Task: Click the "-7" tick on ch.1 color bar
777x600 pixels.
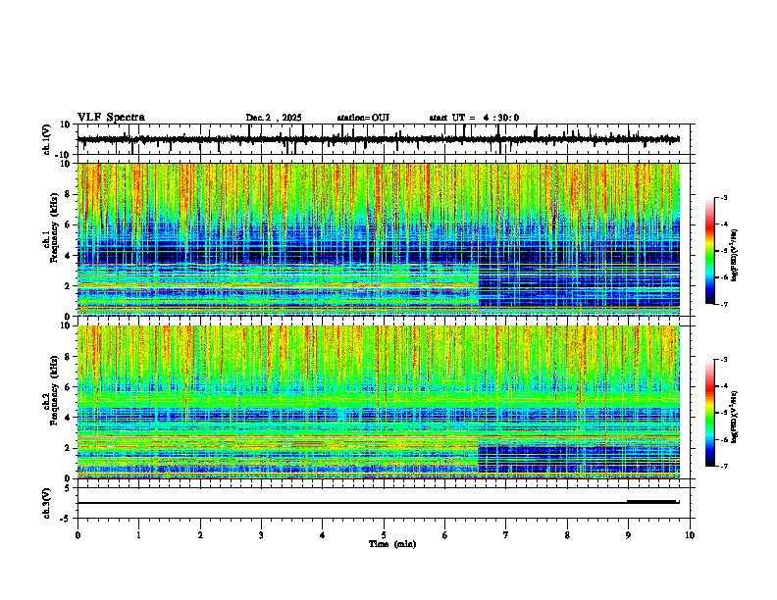Action: click(x=724, y=304)
